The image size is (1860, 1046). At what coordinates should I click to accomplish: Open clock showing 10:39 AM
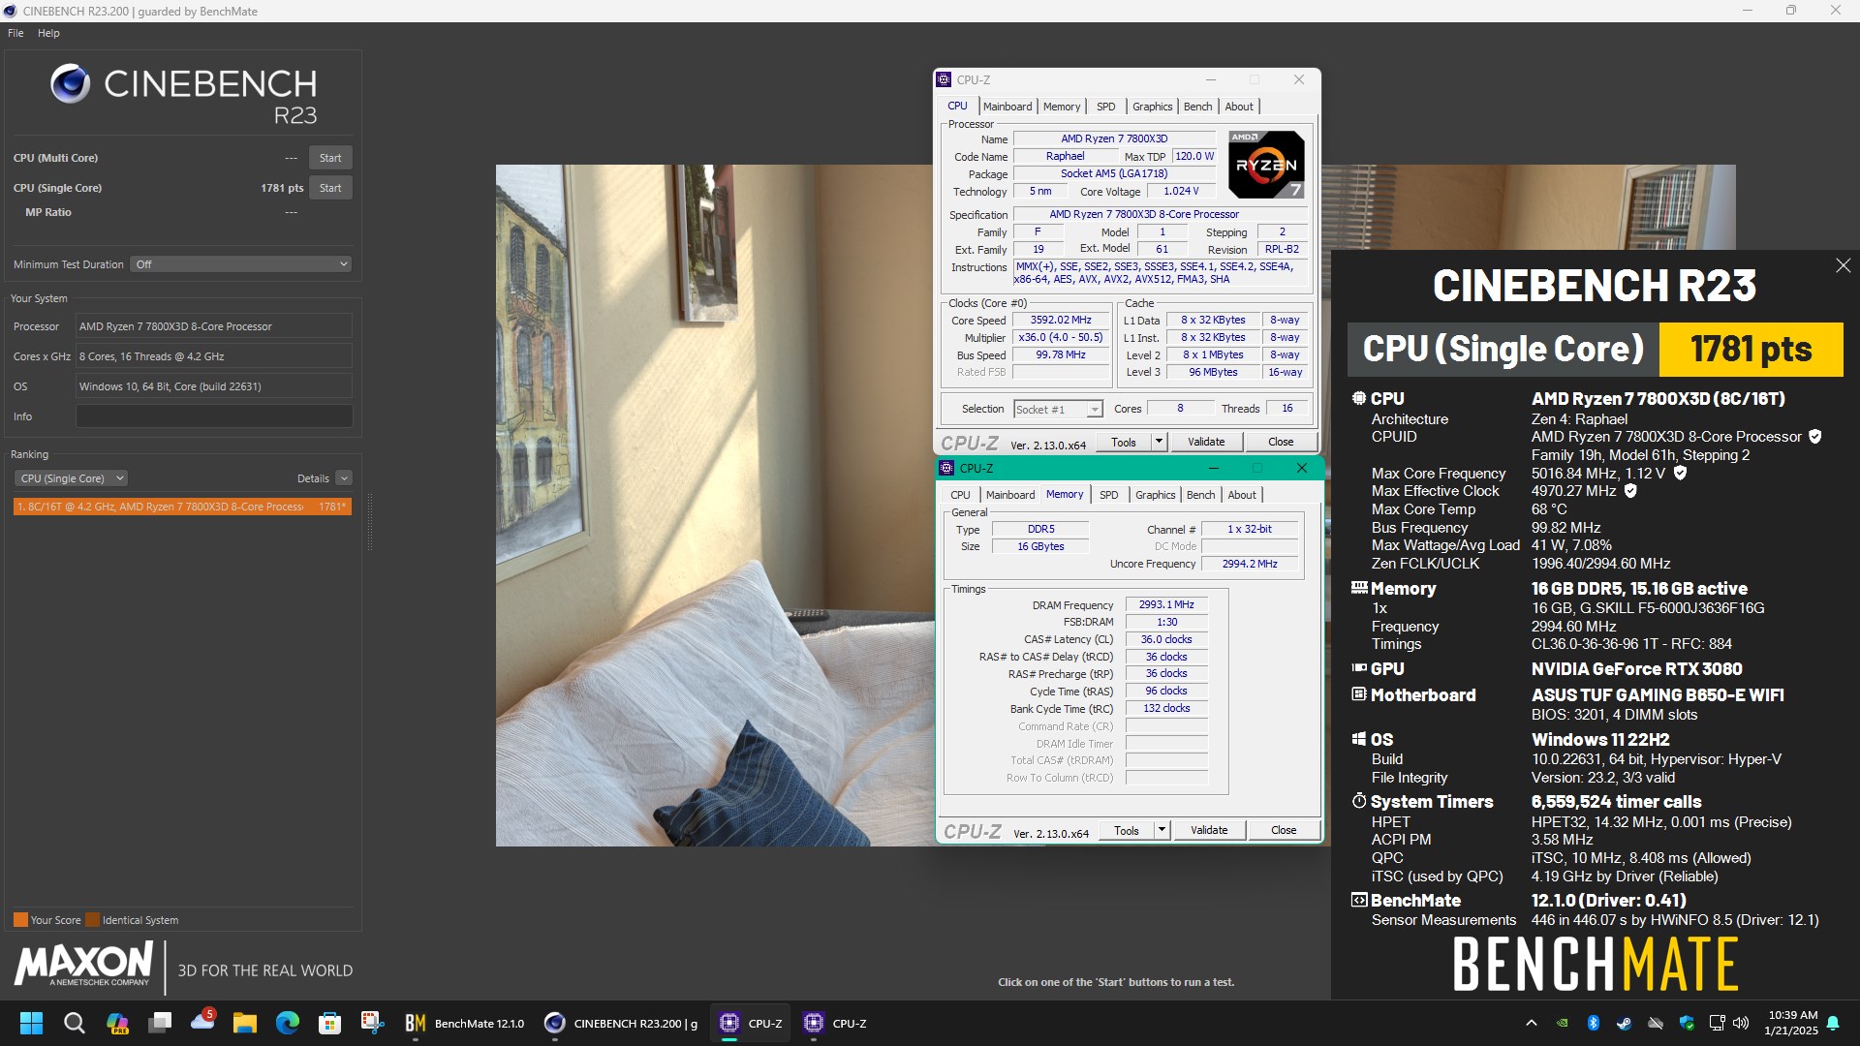pyautogui.click(x=1791, y=1023)
